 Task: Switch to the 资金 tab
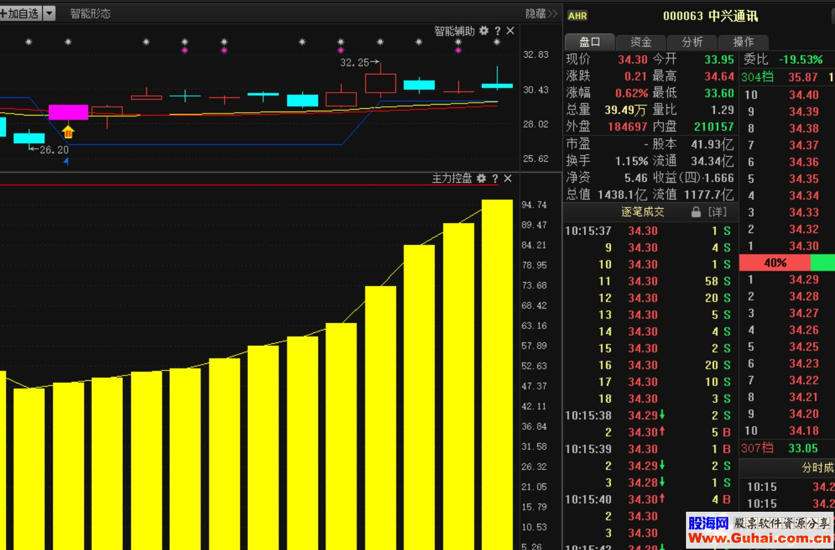pyautogui.click(x=641, y=42)
